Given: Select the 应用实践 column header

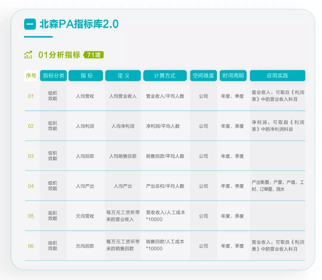Looking at the screenshot, I should (x=278, y=75).
